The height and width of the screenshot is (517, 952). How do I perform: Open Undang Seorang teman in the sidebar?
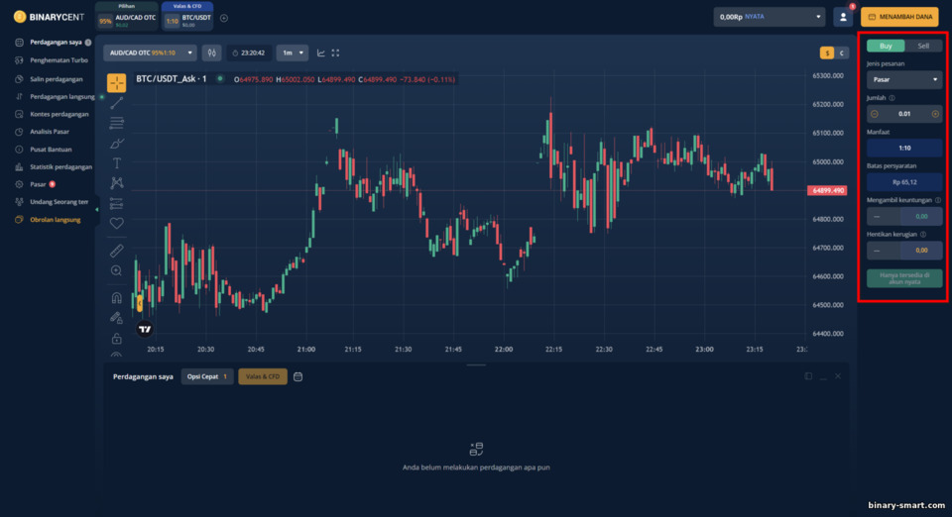(x=59, y=202)
